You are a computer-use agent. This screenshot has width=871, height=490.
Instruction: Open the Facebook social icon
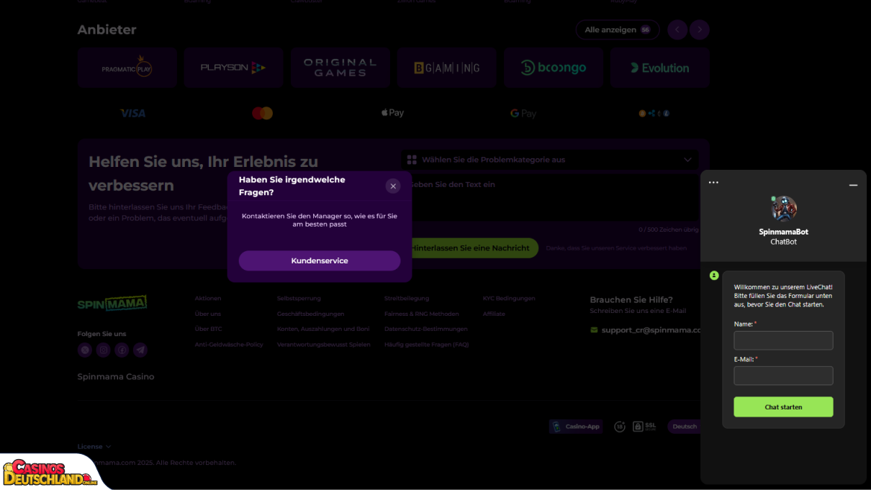point(122,350)
